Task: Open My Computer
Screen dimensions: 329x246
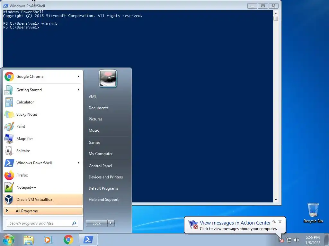Action: (x=101, y=154)
